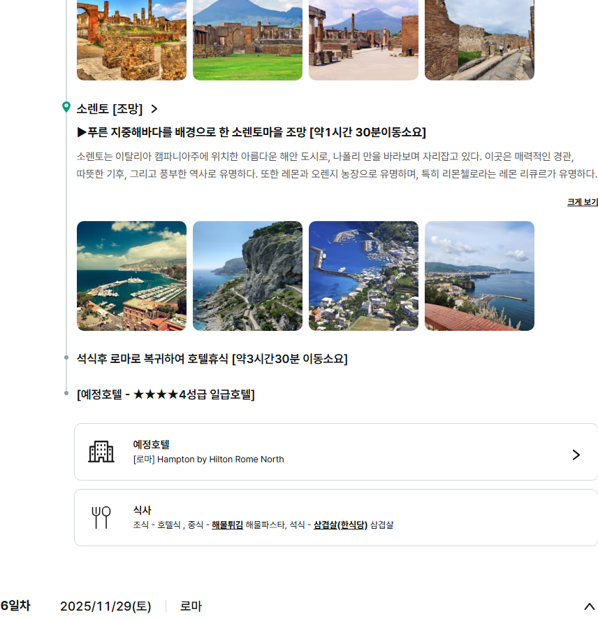Open the first Pompeii ruins photo
The width and height of the screenshot is (598, 619).
[131, 40]
